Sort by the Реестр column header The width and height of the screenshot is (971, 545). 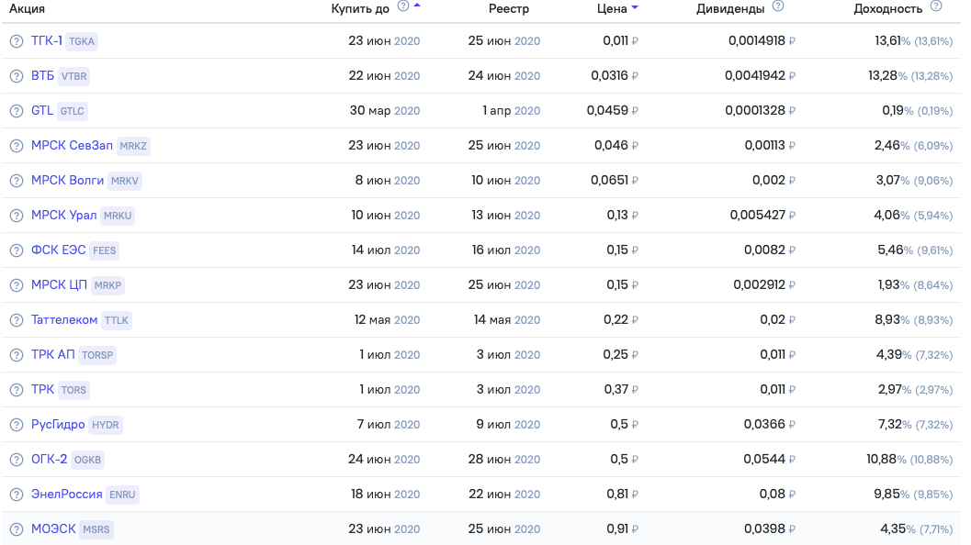(x=508, y=8)
